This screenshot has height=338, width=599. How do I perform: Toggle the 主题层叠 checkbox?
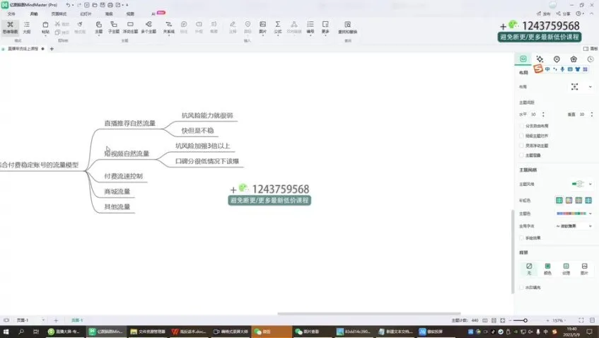[x=521, y=155]
